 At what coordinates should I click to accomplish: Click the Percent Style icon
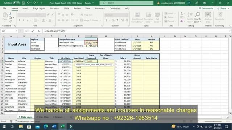pos(113,20)
